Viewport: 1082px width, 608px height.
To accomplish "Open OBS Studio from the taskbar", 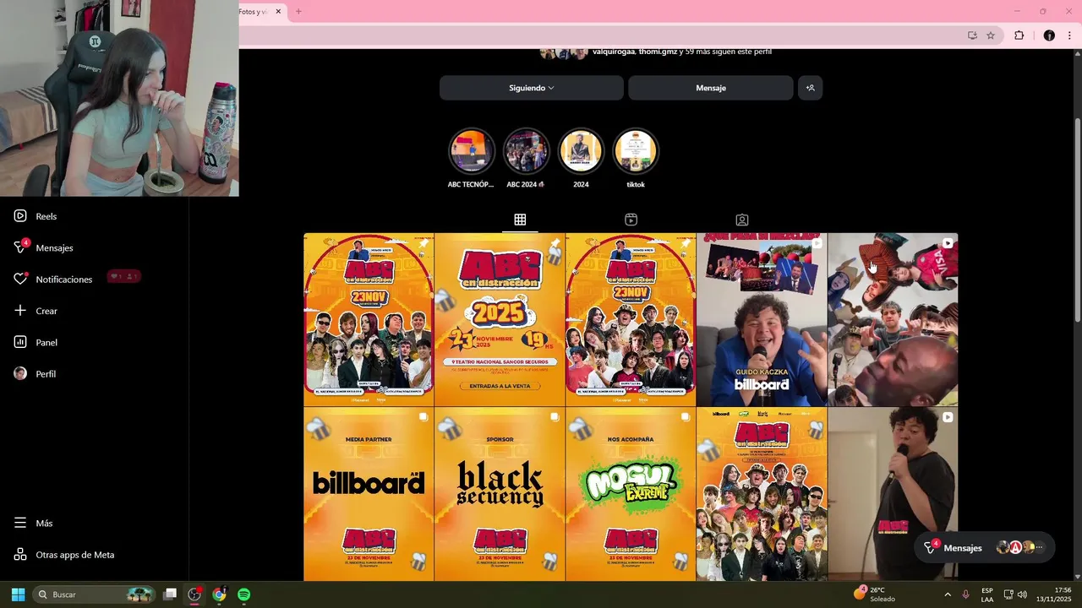I will click(194, 594).
